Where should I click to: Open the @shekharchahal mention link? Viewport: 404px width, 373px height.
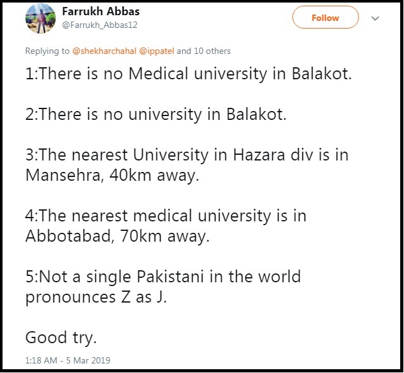pos(104,51)
